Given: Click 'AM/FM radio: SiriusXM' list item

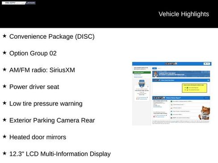Looking at the screenshot, I should [42, 70].
